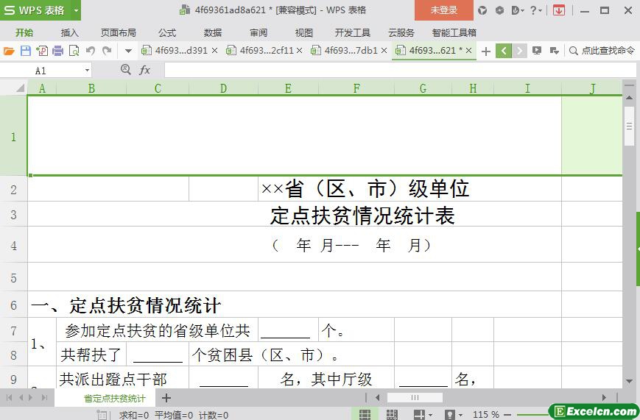Switch to normal view icon in status bar
The height and width of the screenshot is (420, 640).
[x=365, y=415]
